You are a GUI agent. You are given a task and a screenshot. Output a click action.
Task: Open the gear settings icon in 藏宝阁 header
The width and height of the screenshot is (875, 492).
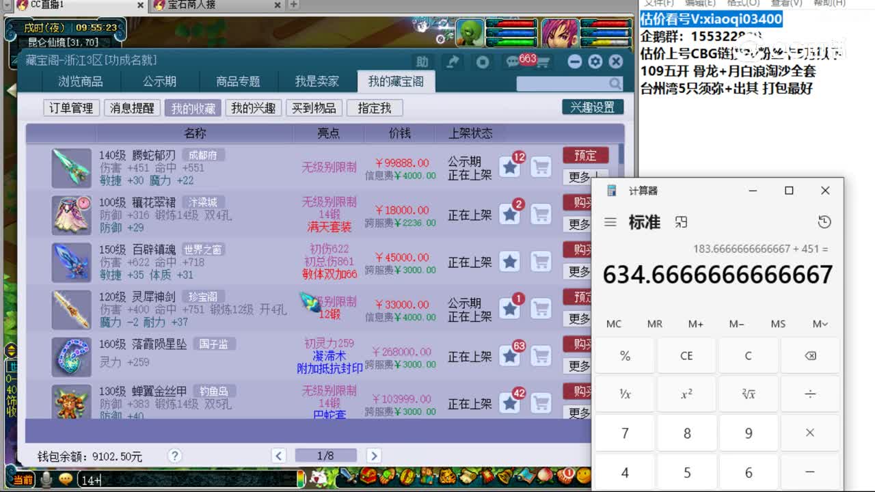coord(595,61)
